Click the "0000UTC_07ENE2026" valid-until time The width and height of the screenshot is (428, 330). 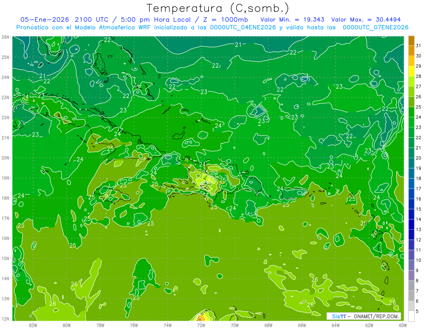pyautogui.click(x=376, y=27)
